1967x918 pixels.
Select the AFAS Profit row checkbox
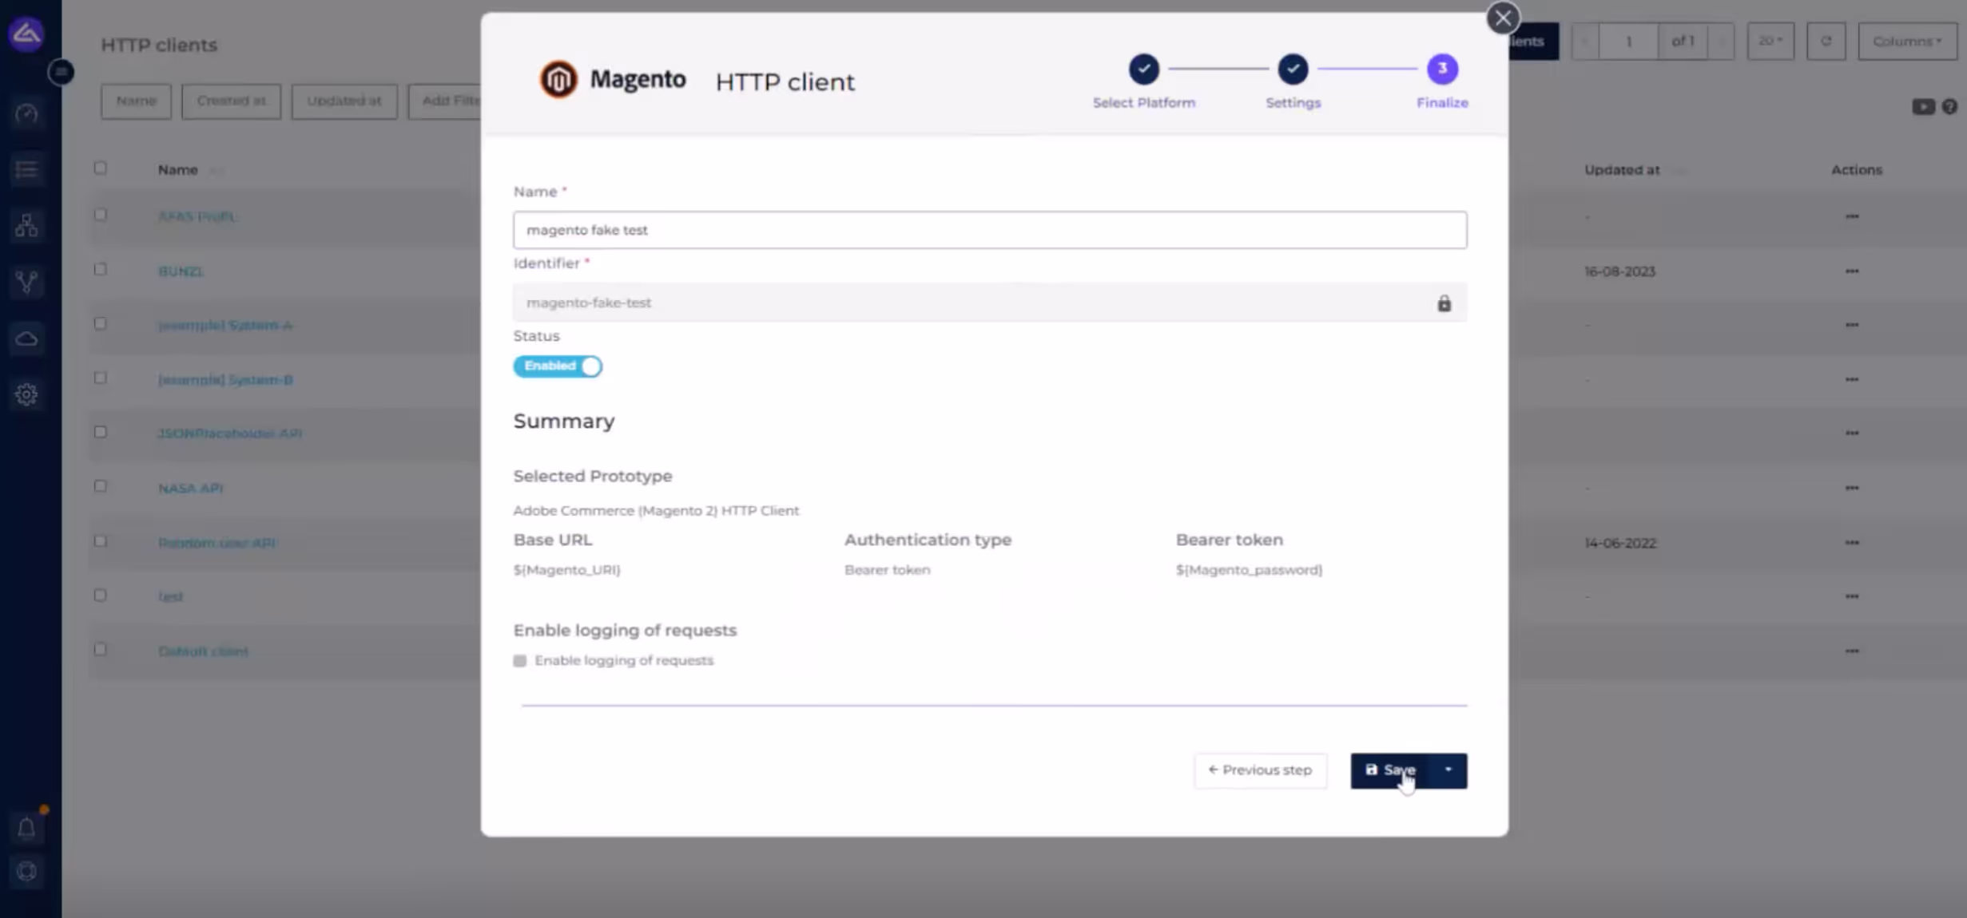click(100, 215)
